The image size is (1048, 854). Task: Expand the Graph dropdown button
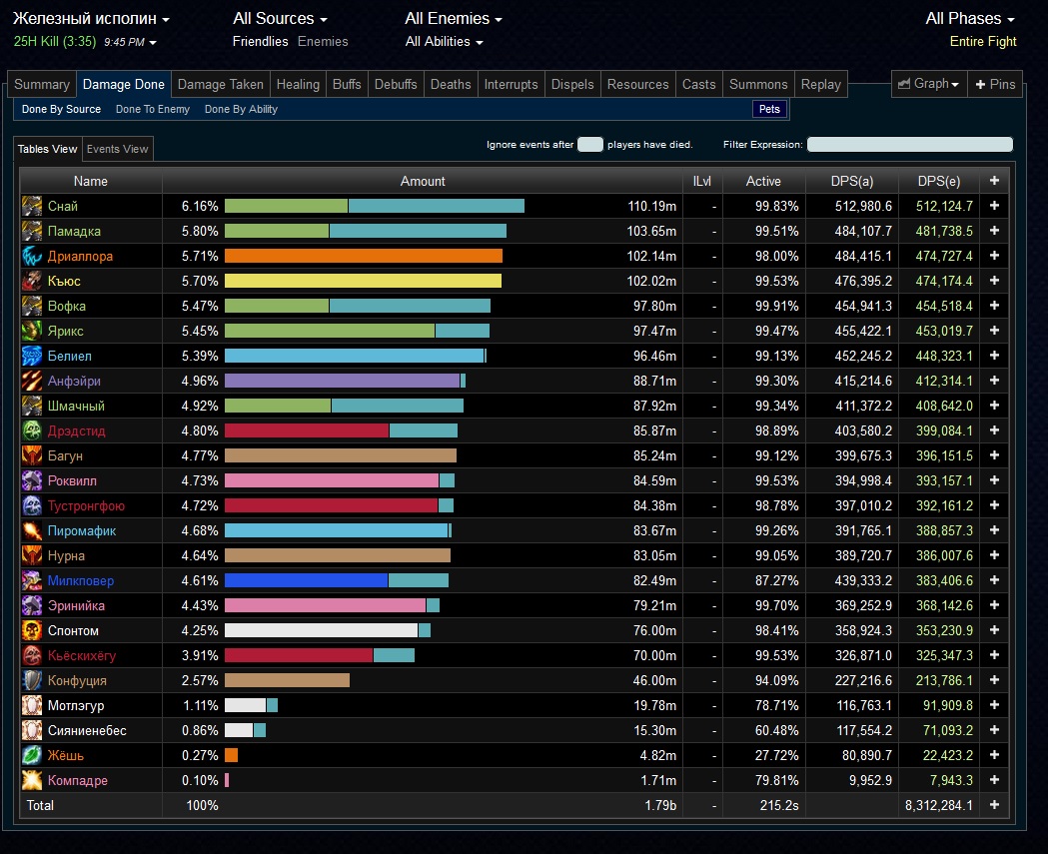click(929, 84)
